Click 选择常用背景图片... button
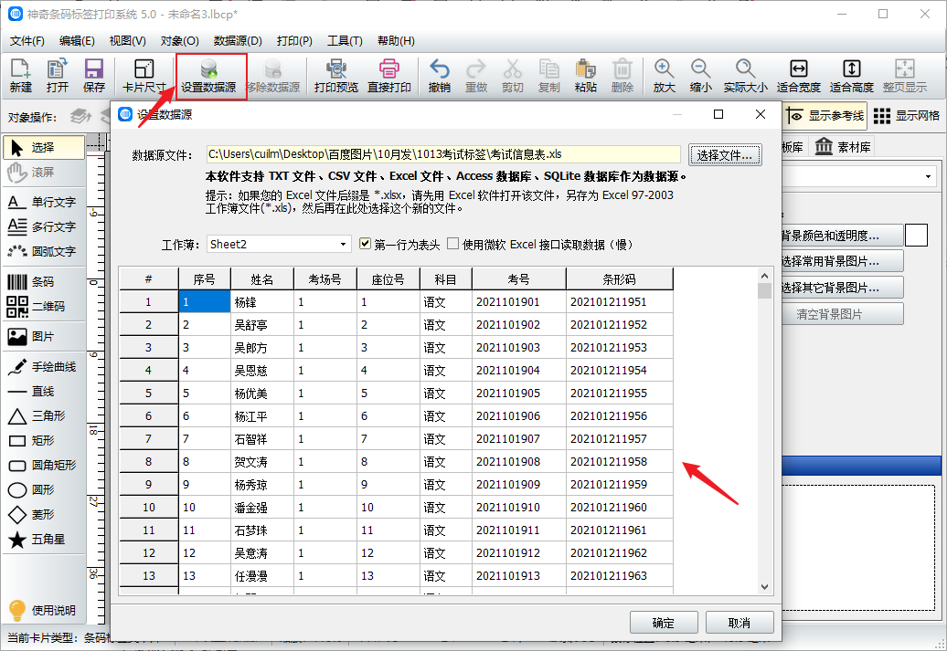Screen dimensions: 947x651 [x=842, y=261]
